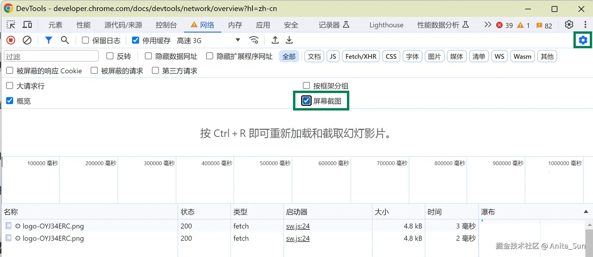This screenshot has width=593, height=257.
Task: Open the network search magnifier
Action: pos(65,40)
